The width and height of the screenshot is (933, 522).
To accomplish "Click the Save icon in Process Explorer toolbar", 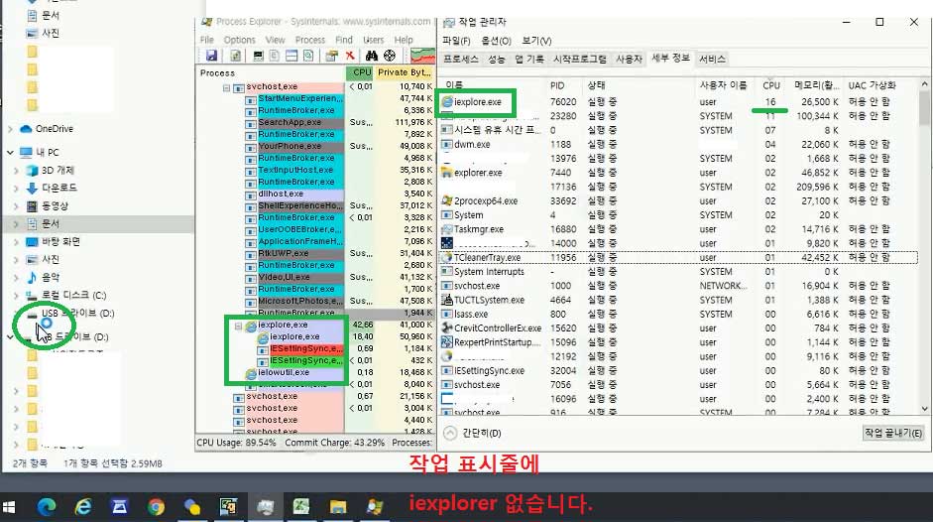I will coord(211,56).
